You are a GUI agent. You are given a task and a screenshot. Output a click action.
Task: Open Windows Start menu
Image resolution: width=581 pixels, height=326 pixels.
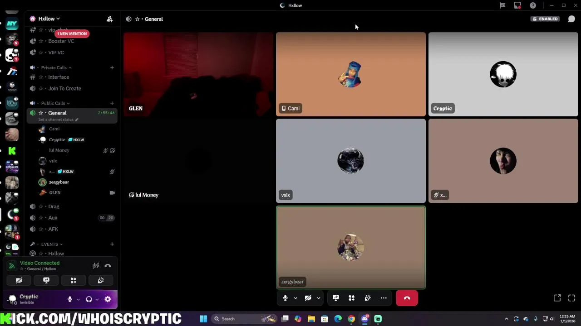coord(203,319)
